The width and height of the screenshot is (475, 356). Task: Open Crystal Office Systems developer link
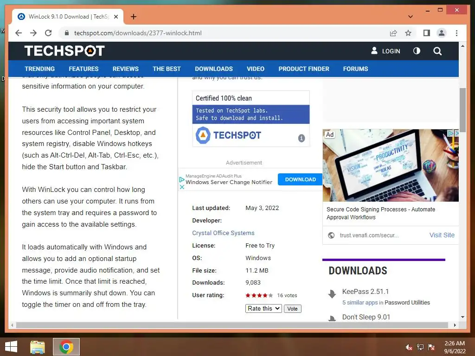(223, 233)
